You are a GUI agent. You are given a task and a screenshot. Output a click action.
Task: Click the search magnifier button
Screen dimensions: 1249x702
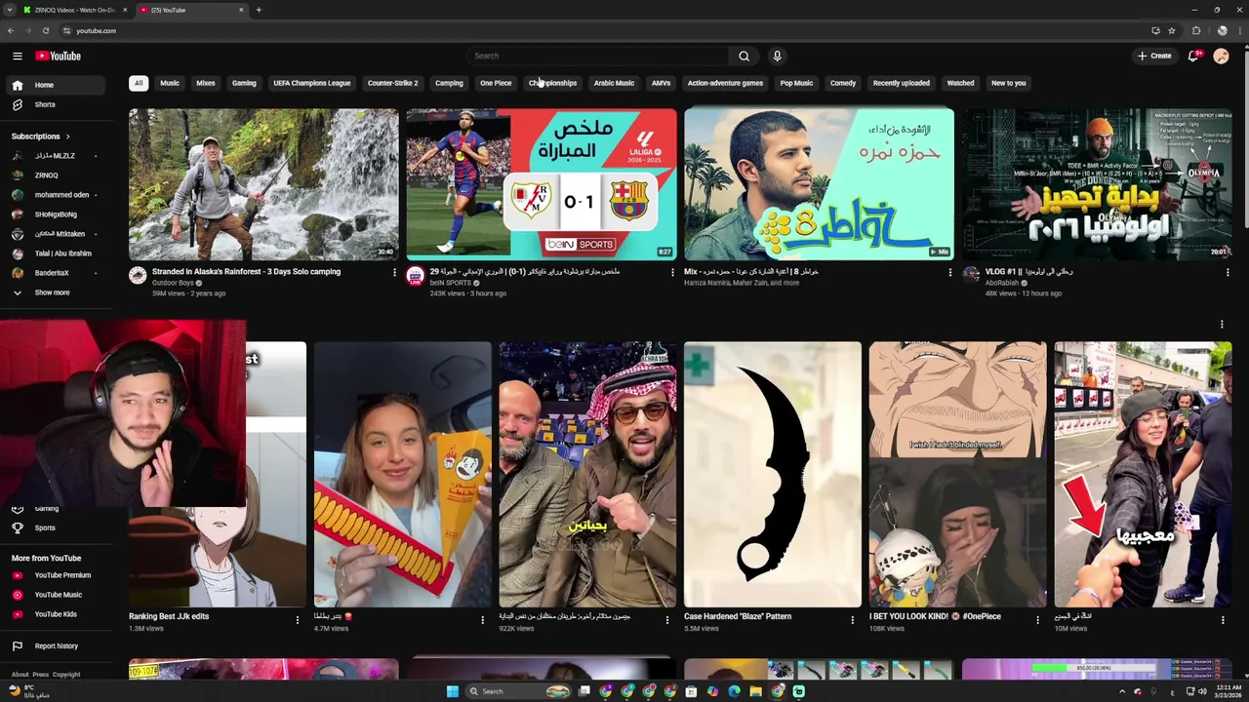(x=744, y=56)
